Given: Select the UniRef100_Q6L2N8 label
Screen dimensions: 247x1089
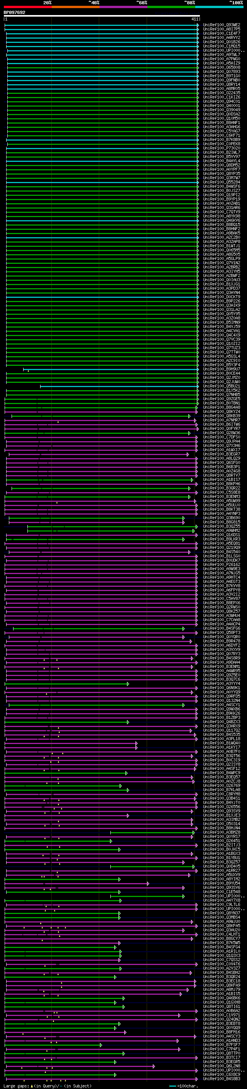Looking at the screenshot, I should [222, 1066].
